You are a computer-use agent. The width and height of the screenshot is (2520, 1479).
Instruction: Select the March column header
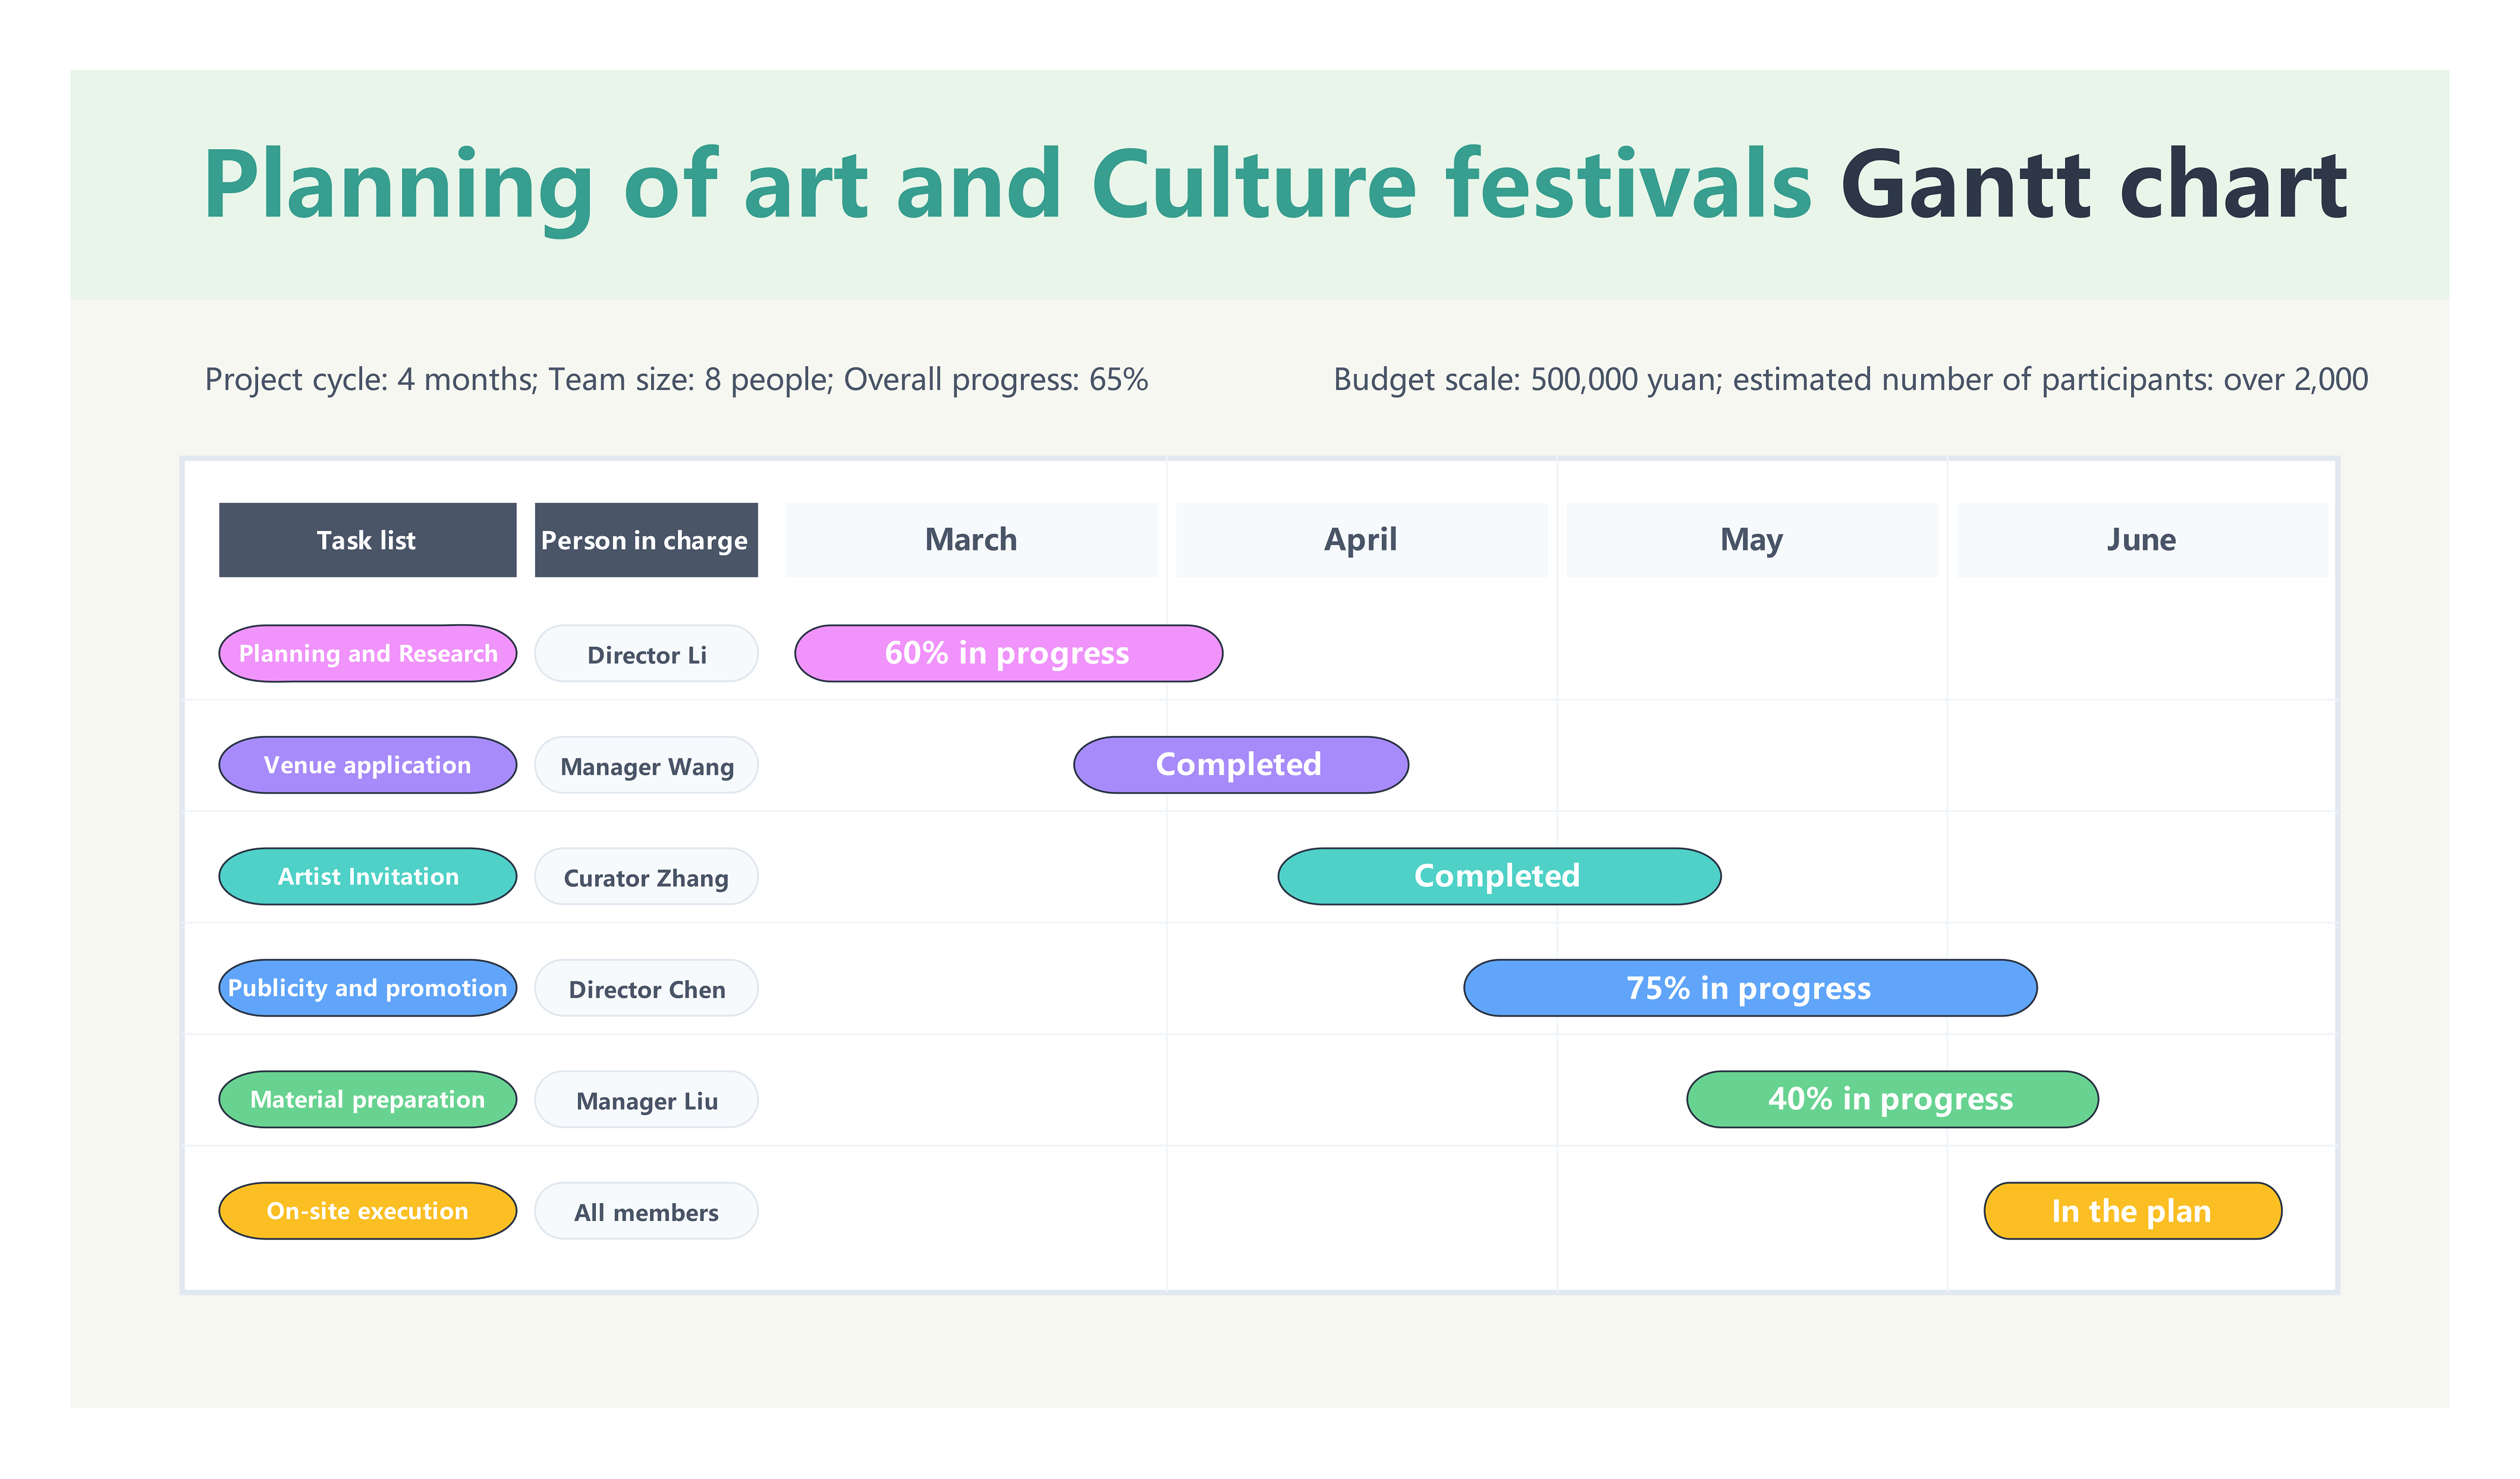pyautogui.click(x=970, y=540)
